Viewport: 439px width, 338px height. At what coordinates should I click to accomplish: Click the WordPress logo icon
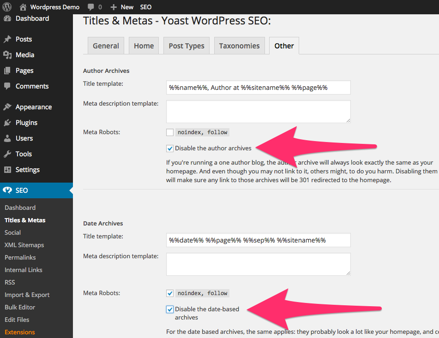click(7, 7)
